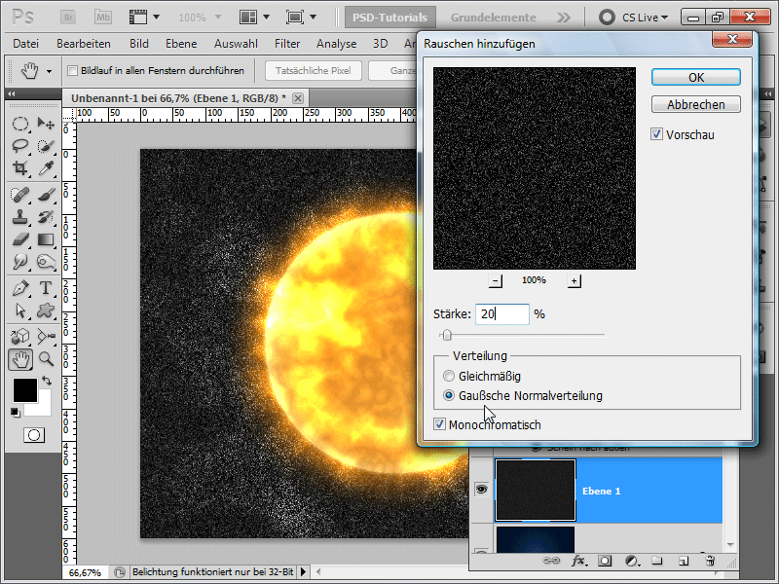Add a layer mask
Image resolution: width=779 pixels, height=584 pixels.
[605, 561]
